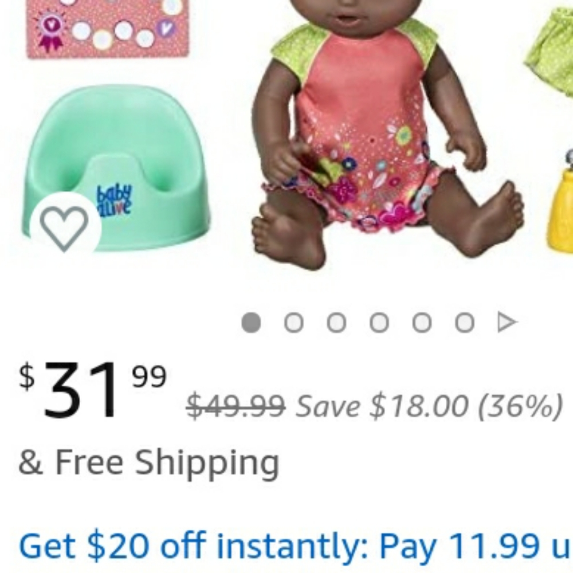This screenshot has height=573, width=573.
Task: Select the first image carousel dot
Action: click(252, 323)
